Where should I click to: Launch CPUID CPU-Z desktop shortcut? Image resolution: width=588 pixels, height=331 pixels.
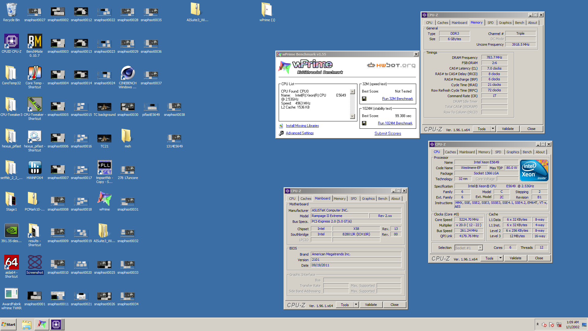click(x=11, y=44)
